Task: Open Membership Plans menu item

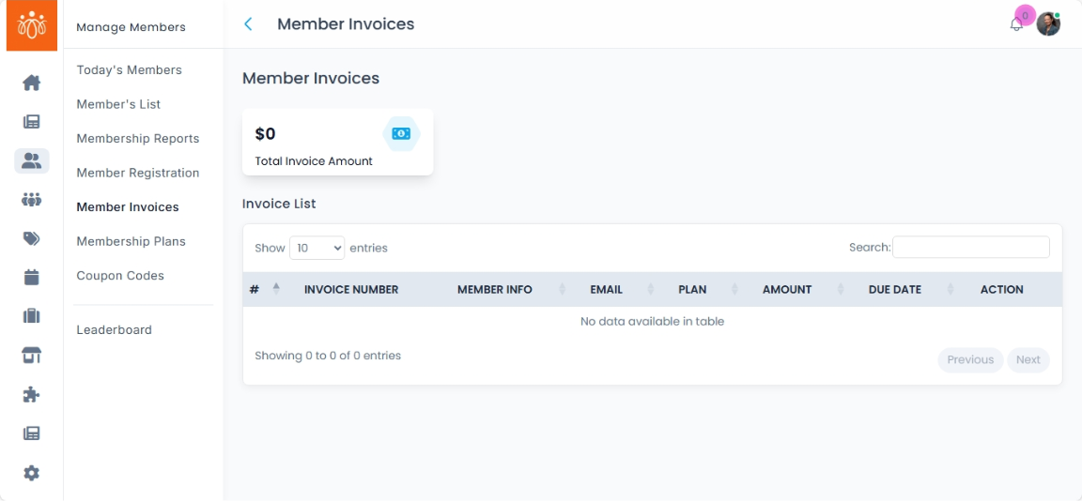Action: 131,241
